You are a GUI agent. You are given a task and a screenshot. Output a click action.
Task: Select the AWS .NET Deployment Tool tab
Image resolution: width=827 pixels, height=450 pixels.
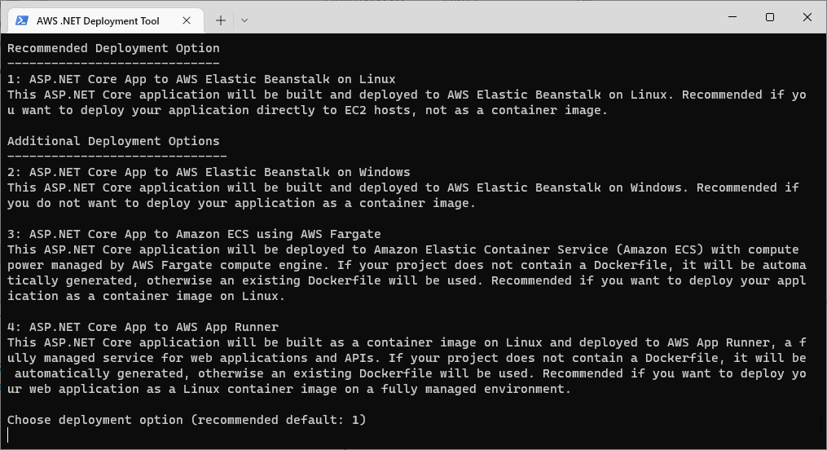(105, 20)
